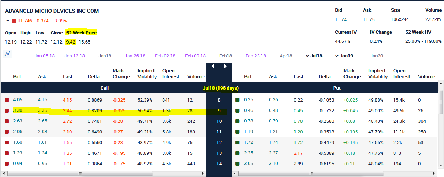The width and height of the screenshot is (444, 177).
Task: Open the chart icon below quote data
Action: 7,54
